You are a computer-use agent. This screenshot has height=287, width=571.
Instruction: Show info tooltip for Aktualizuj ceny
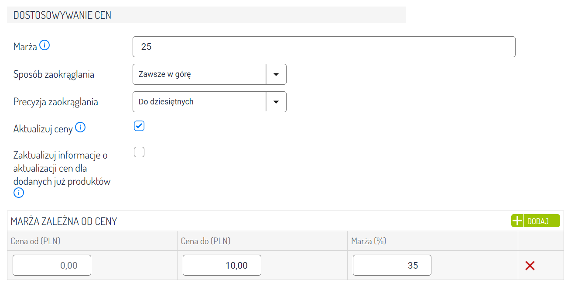click(80, 127)
